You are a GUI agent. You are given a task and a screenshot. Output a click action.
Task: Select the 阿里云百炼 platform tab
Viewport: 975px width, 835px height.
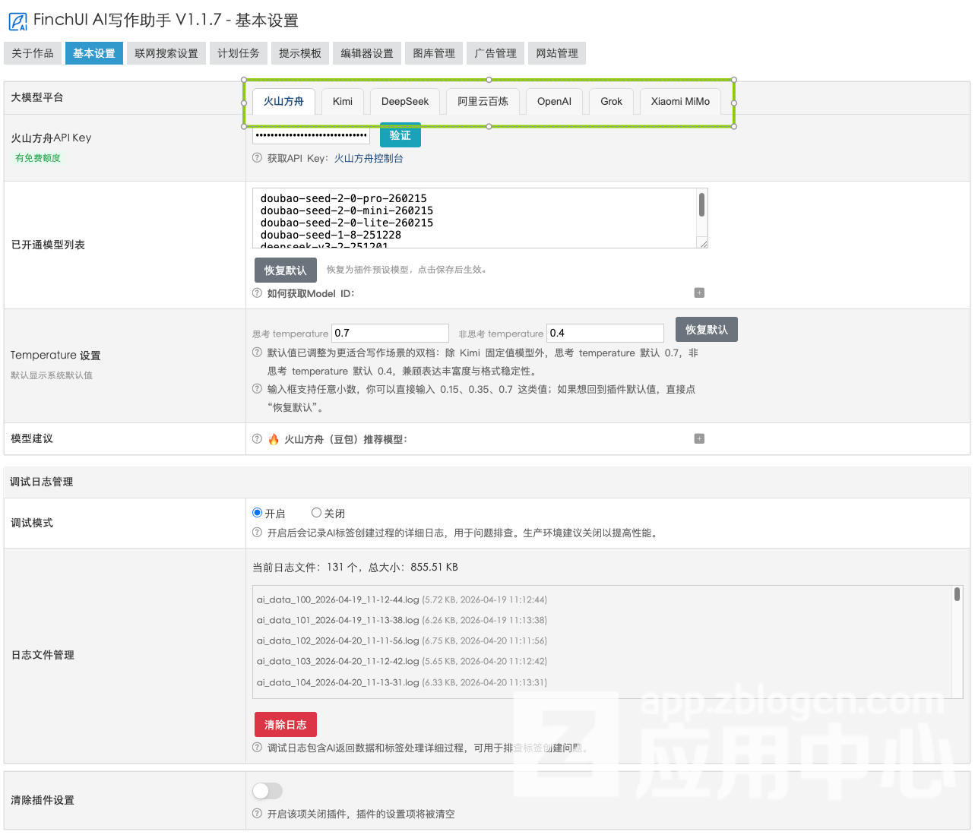click(483, 101)
